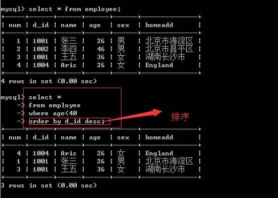Click '4 rows in set (0.00 sec)'
Screen dimensions: 278x198
tap(49, 81)
